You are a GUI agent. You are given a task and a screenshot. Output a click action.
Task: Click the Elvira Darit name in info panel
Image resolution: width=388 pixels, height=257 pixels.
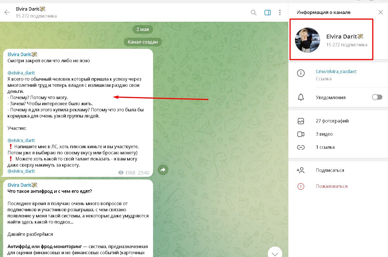pyautogui.click(x=345, y=37)
